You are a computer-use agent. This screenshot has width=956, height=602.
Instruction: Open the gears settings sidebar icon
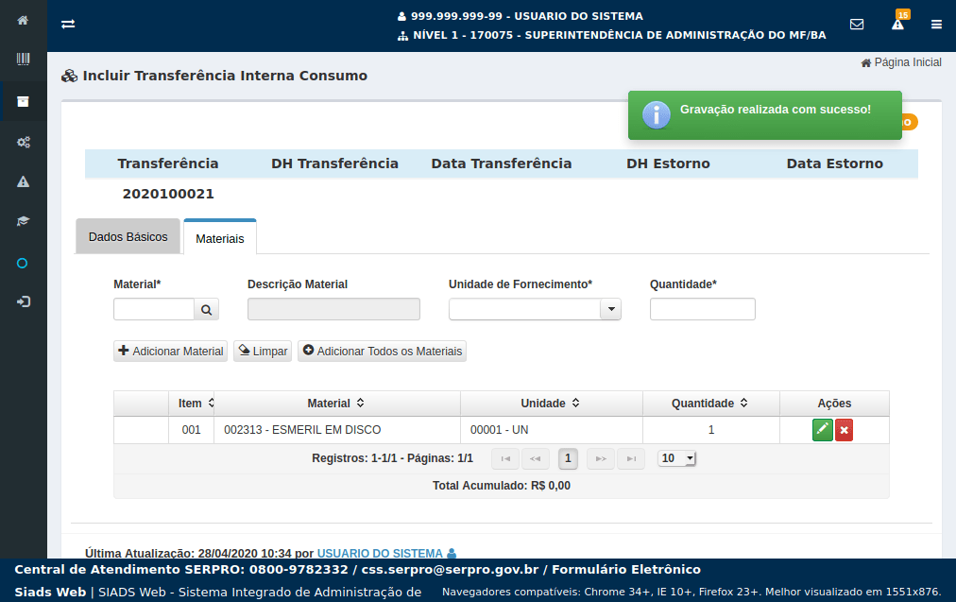pos(24,142)
